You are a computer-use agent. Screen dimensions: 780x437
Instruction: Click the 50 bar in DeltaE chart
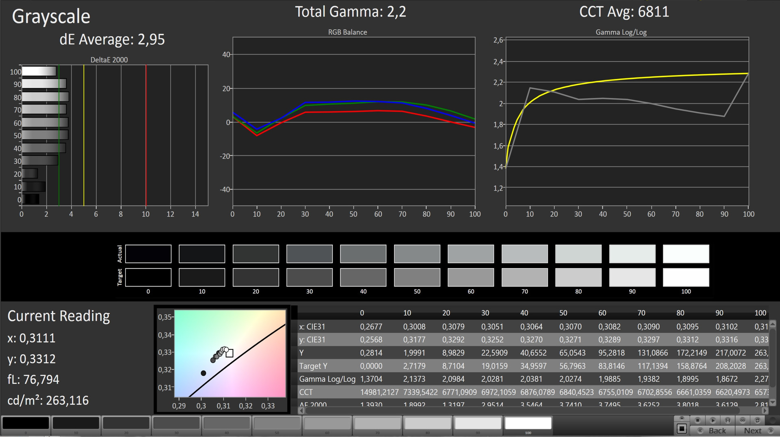tap(45, 135)
